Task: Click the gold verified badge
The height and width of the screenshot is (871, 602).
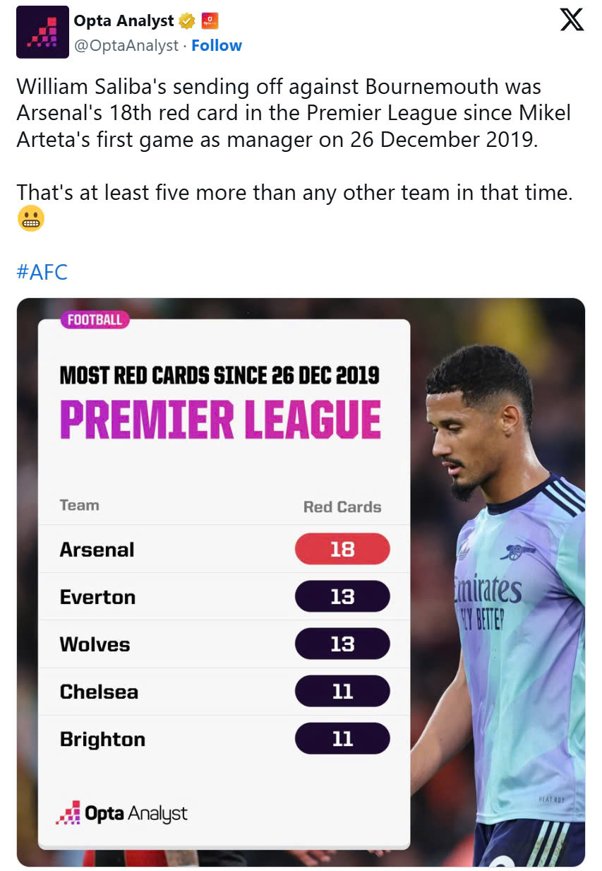Action: pyautogui.click(x=187, y=21)
